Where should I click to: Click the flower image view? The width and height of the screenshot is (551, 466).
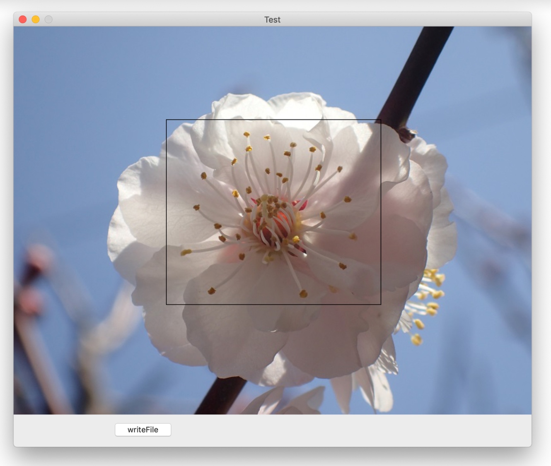tap(273, 220)
